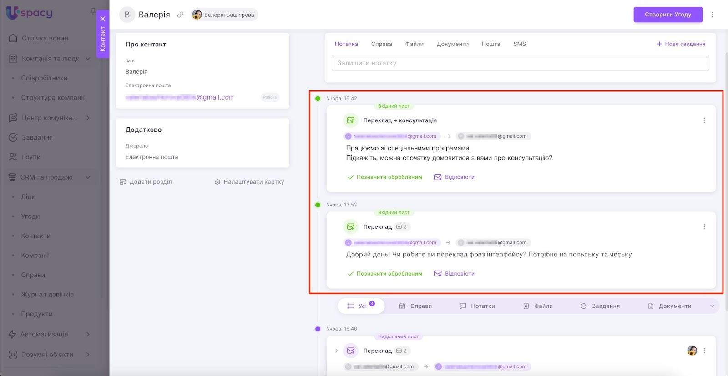The width and height of the screenshot is (728, 376).
Task: Open options menu for Переклад + консультація email
Action: point(704,120)
